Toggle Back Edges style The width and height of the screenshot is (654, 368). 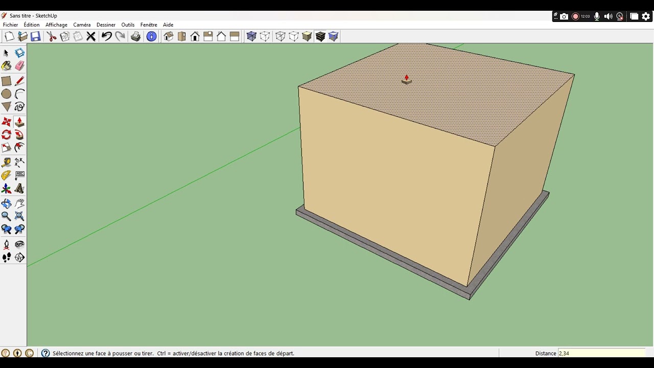click(265, 36)
